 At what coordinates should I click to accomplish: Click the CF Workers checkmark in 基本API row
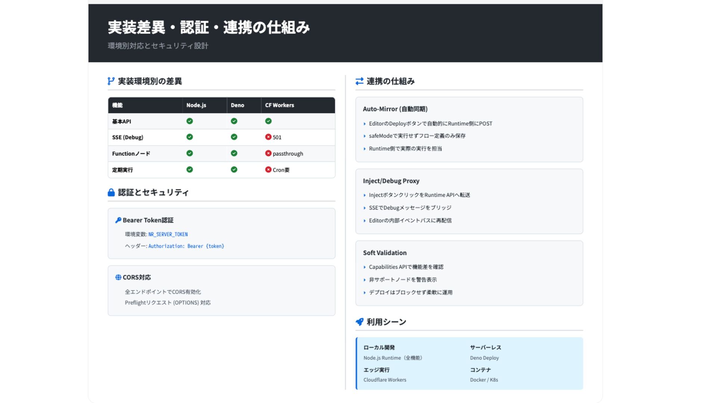(x=268, y=121)
